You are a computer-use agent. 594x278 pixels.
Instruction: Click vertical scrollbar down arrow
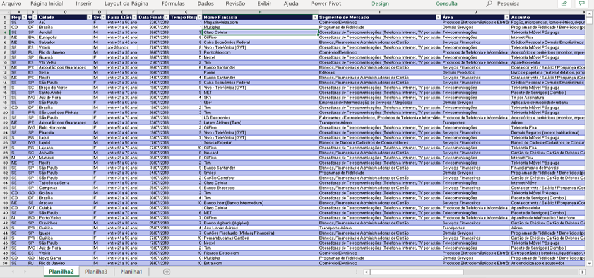pyautogui.click(x=589, y=263)
